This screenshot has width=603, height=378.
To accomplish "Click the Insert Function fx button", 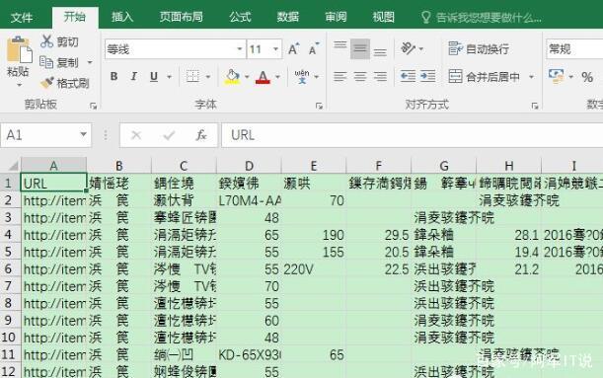I will click(201, 135).
